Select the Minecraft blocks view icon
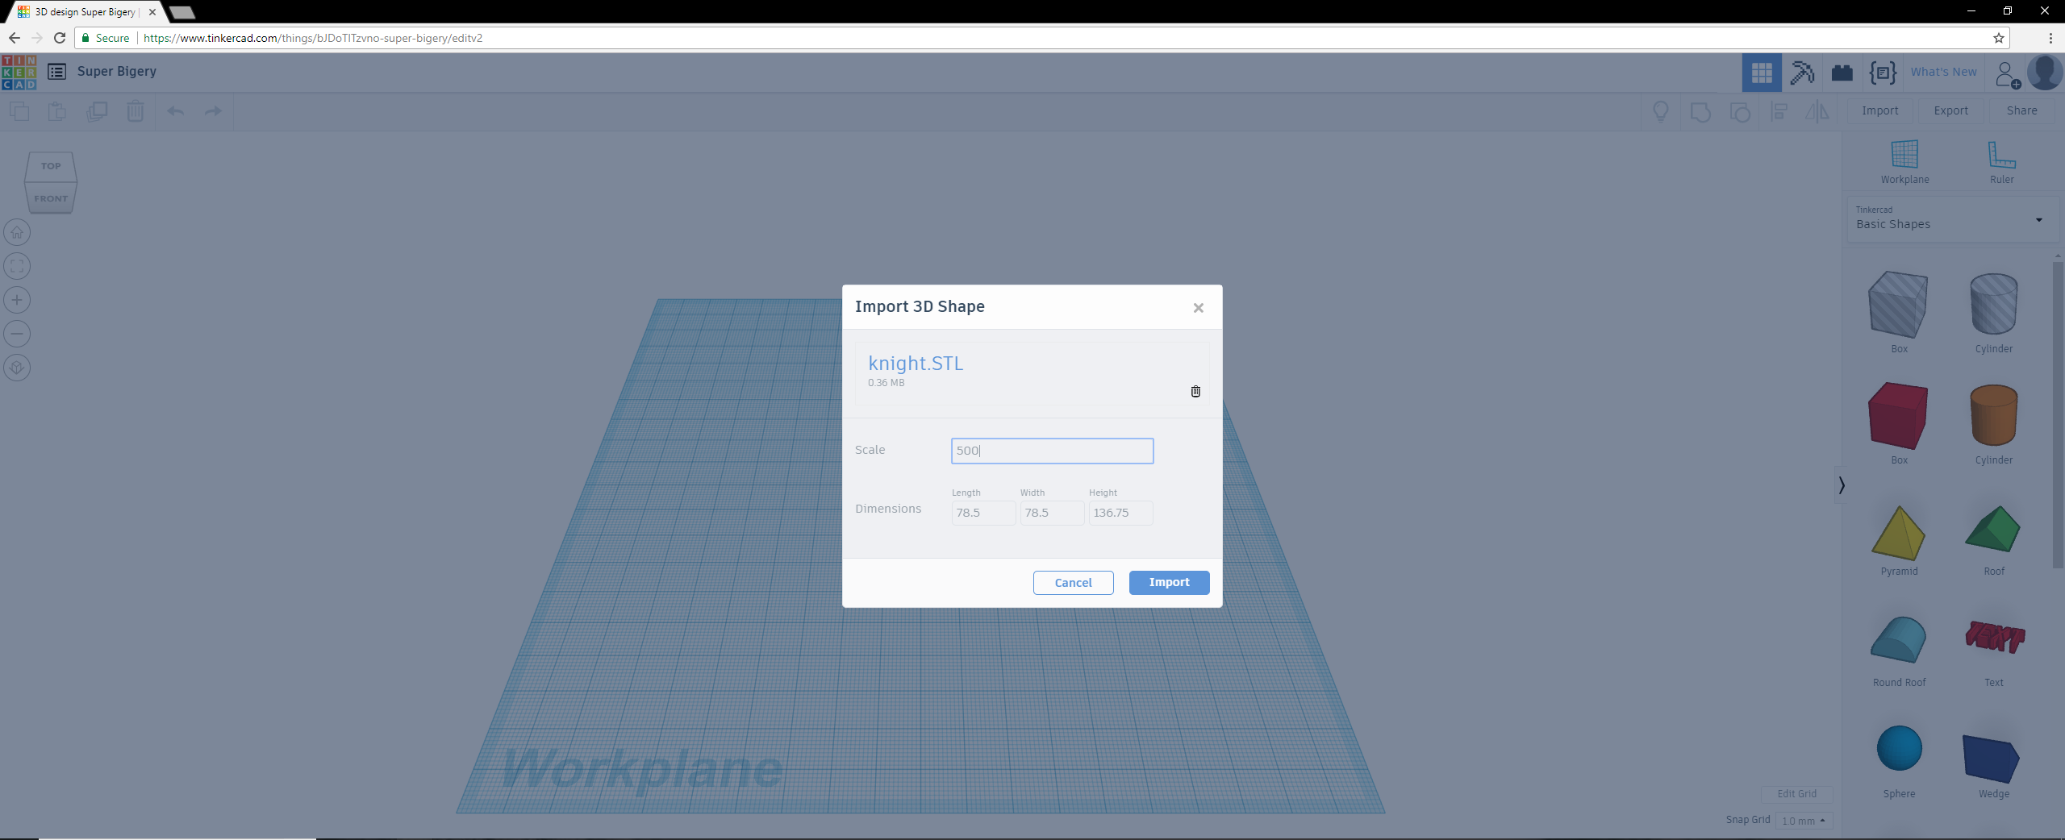Image resolution: width=2065 pixels, height=840 pixels. pyautogui.click(x=1801, y=73)
